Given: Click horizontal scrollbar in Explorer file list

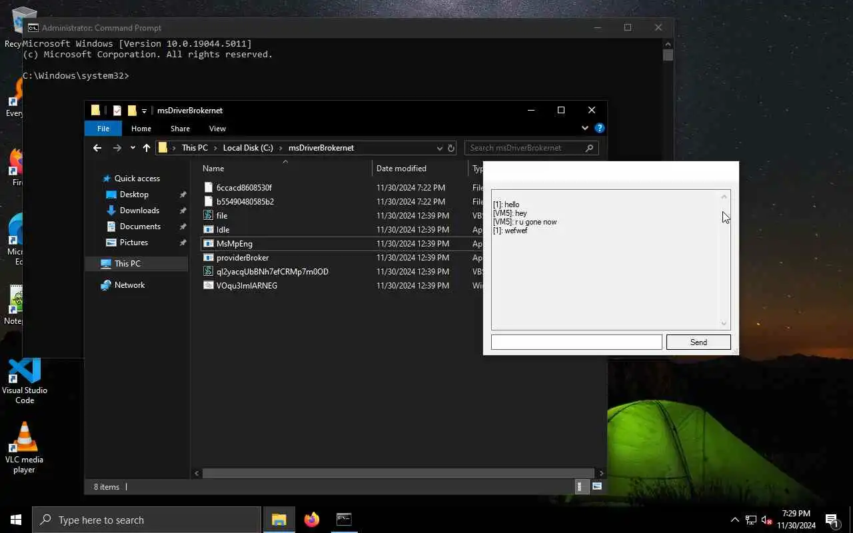Looking at the screenshot, I should pyautogui.click(x=399, y=473).
